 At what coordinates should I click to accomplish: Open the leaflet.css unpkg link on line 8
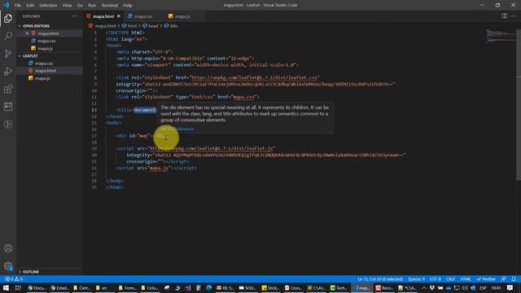pos(255,78)
